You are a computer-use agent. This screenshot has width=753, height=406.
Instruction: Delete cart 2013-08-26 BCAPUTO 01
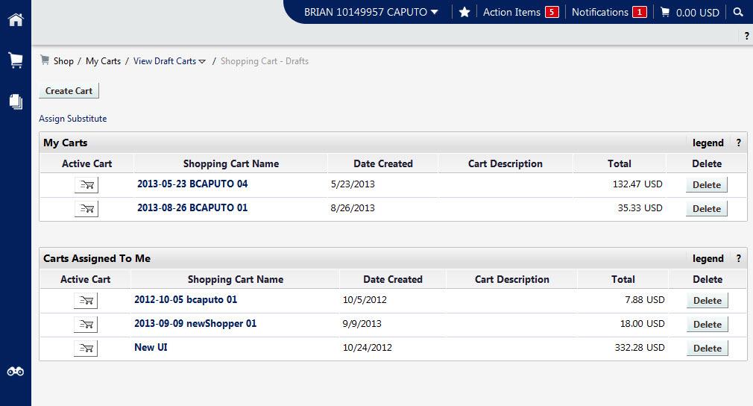(x=707, y=208)
